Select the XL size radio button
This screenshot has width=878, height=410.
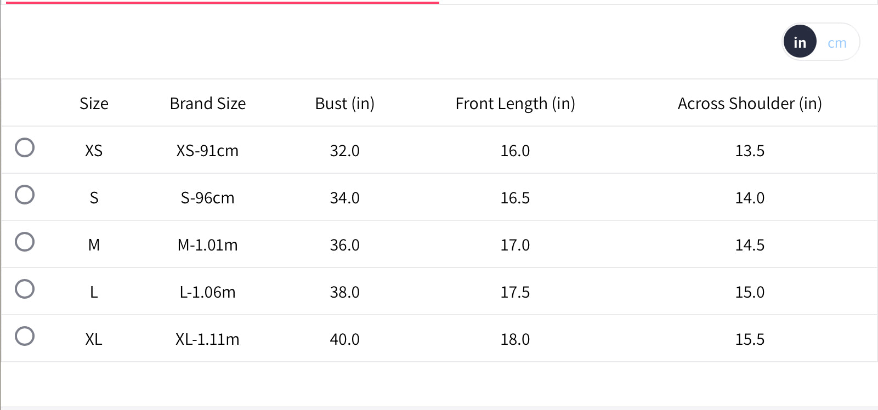[x=25, y=336]
